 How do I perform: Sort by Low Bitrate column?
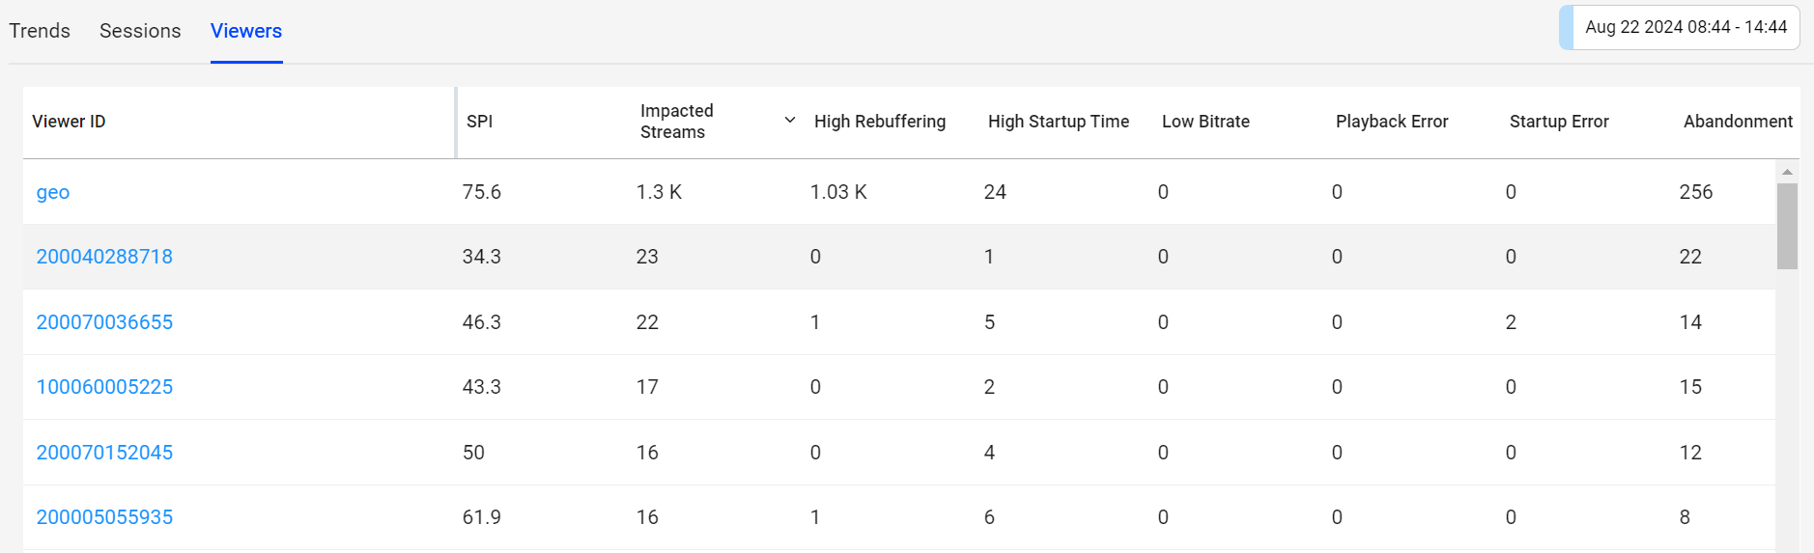[x=1205, y=122]
